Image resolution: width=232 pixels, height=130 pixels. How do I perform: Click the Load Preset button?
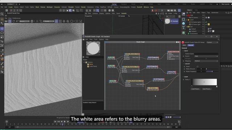point(195,89)
